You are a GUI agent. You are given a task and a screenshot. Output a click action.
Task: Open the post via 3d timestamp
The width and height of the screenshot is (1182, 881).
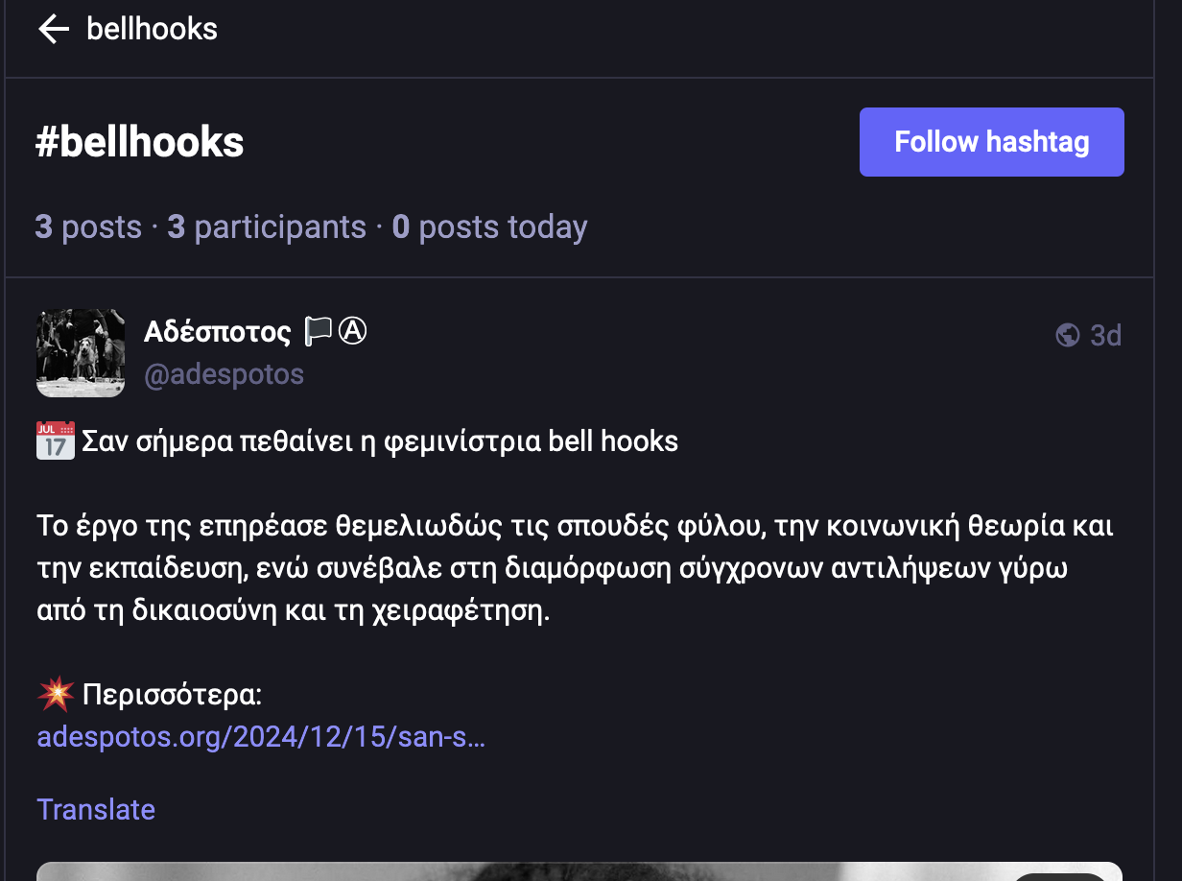1106,335
